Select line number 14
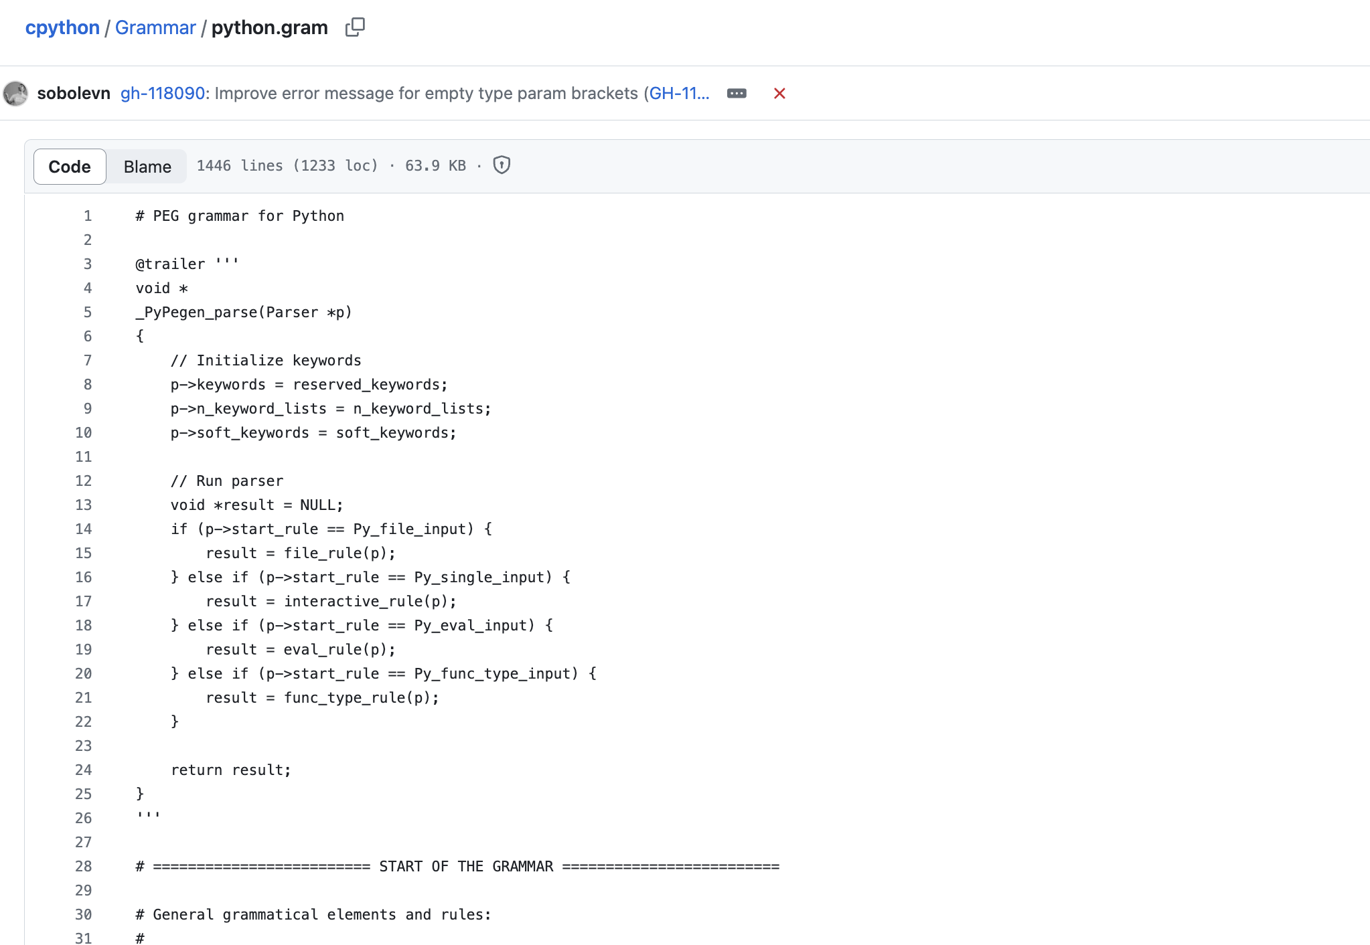Viewport: 1370px width, 945px height. tap(84, 529)
